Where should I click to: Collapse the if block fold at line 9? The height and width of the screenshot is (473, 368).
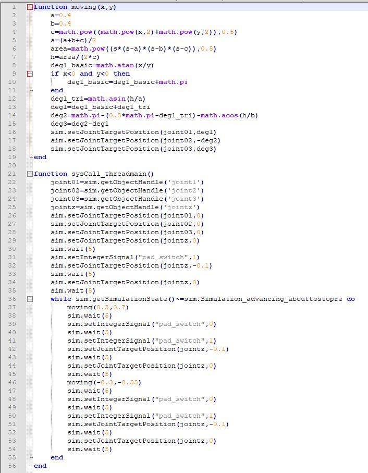coord(30,74)
